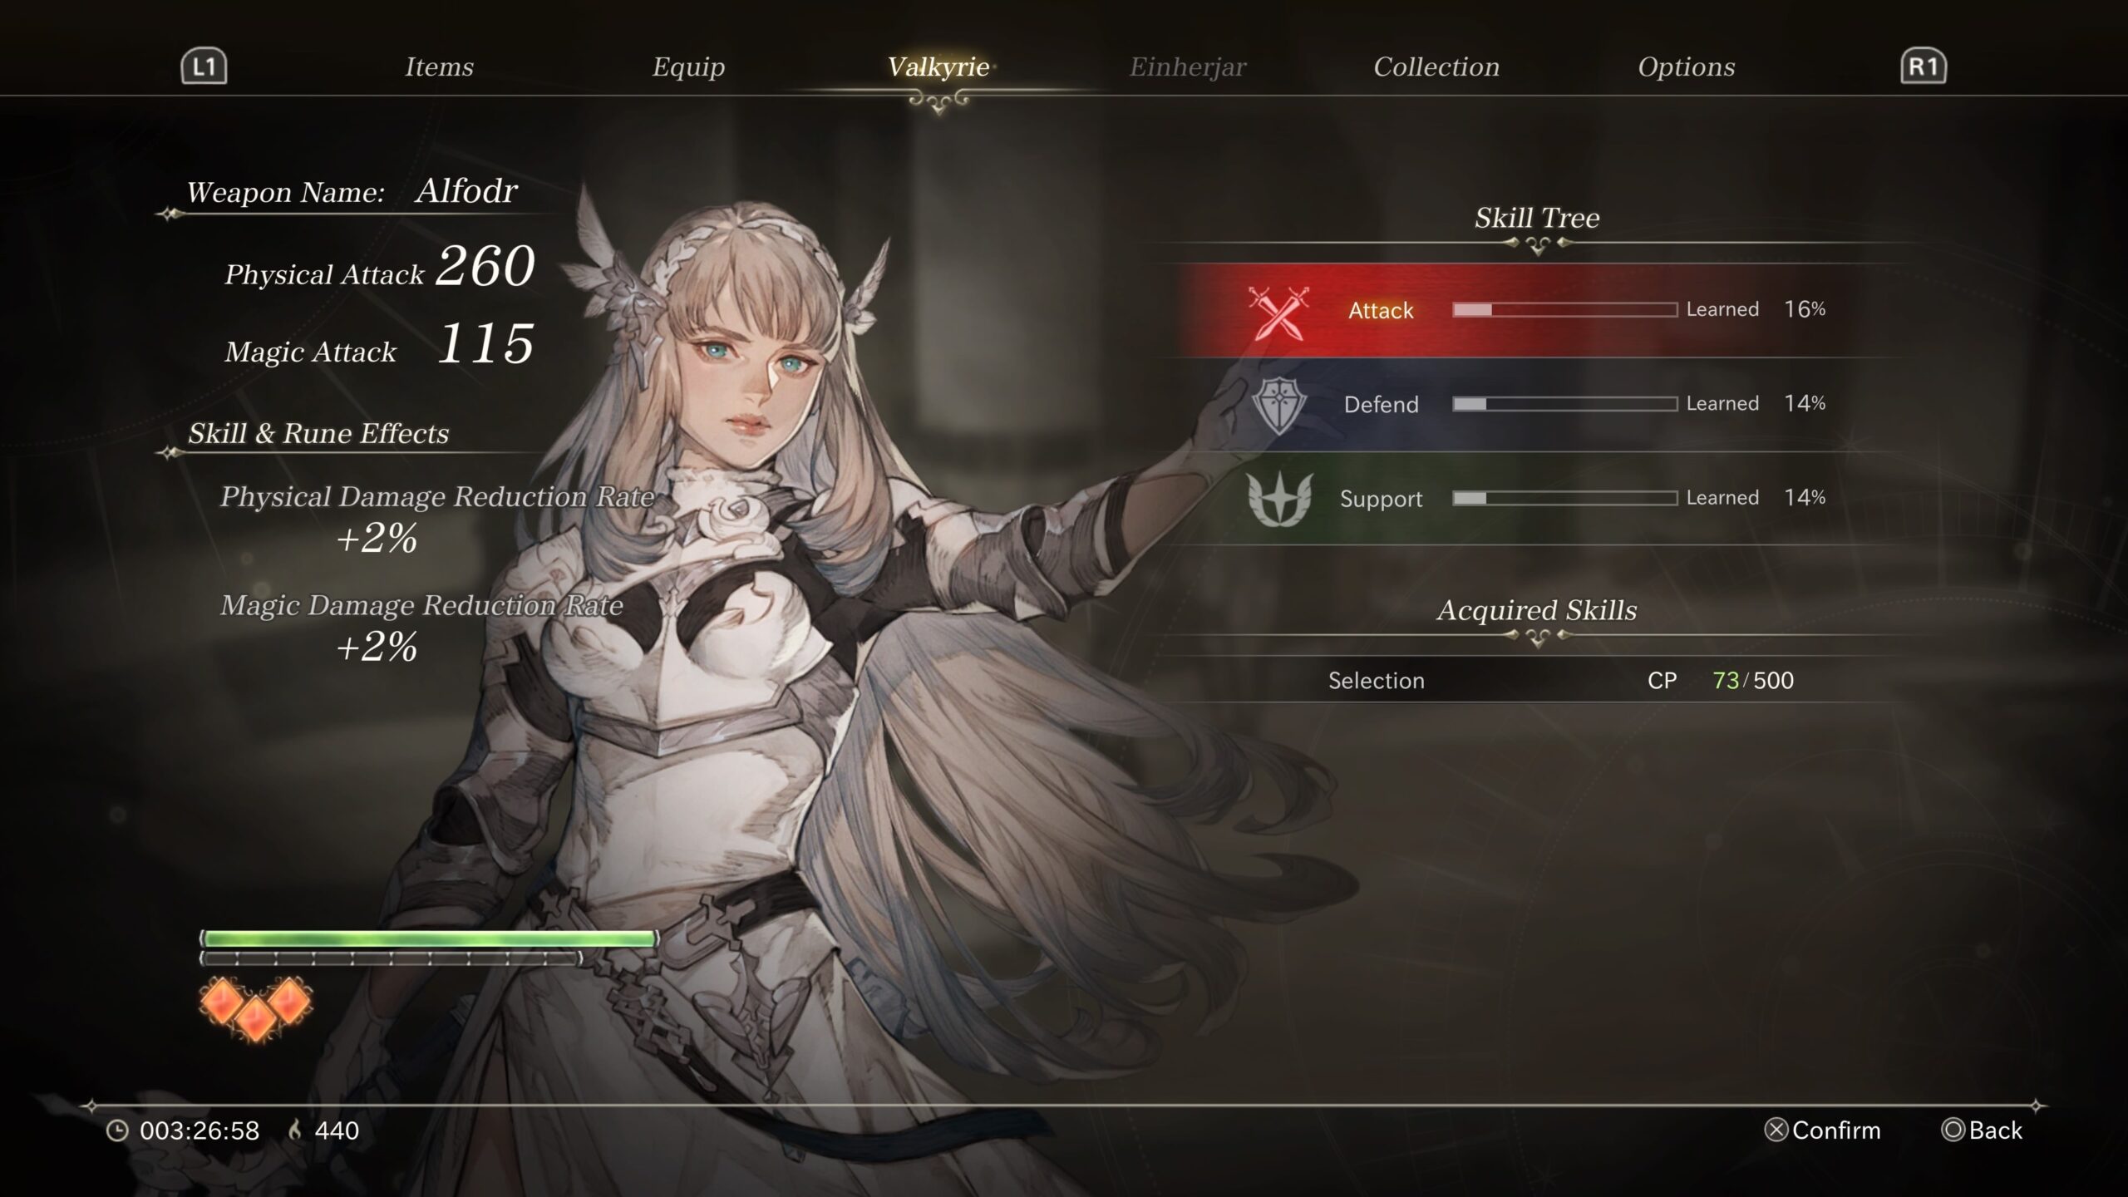Select the diamond fire crystal icon

pyautogui.click(x=254, y=1002)
